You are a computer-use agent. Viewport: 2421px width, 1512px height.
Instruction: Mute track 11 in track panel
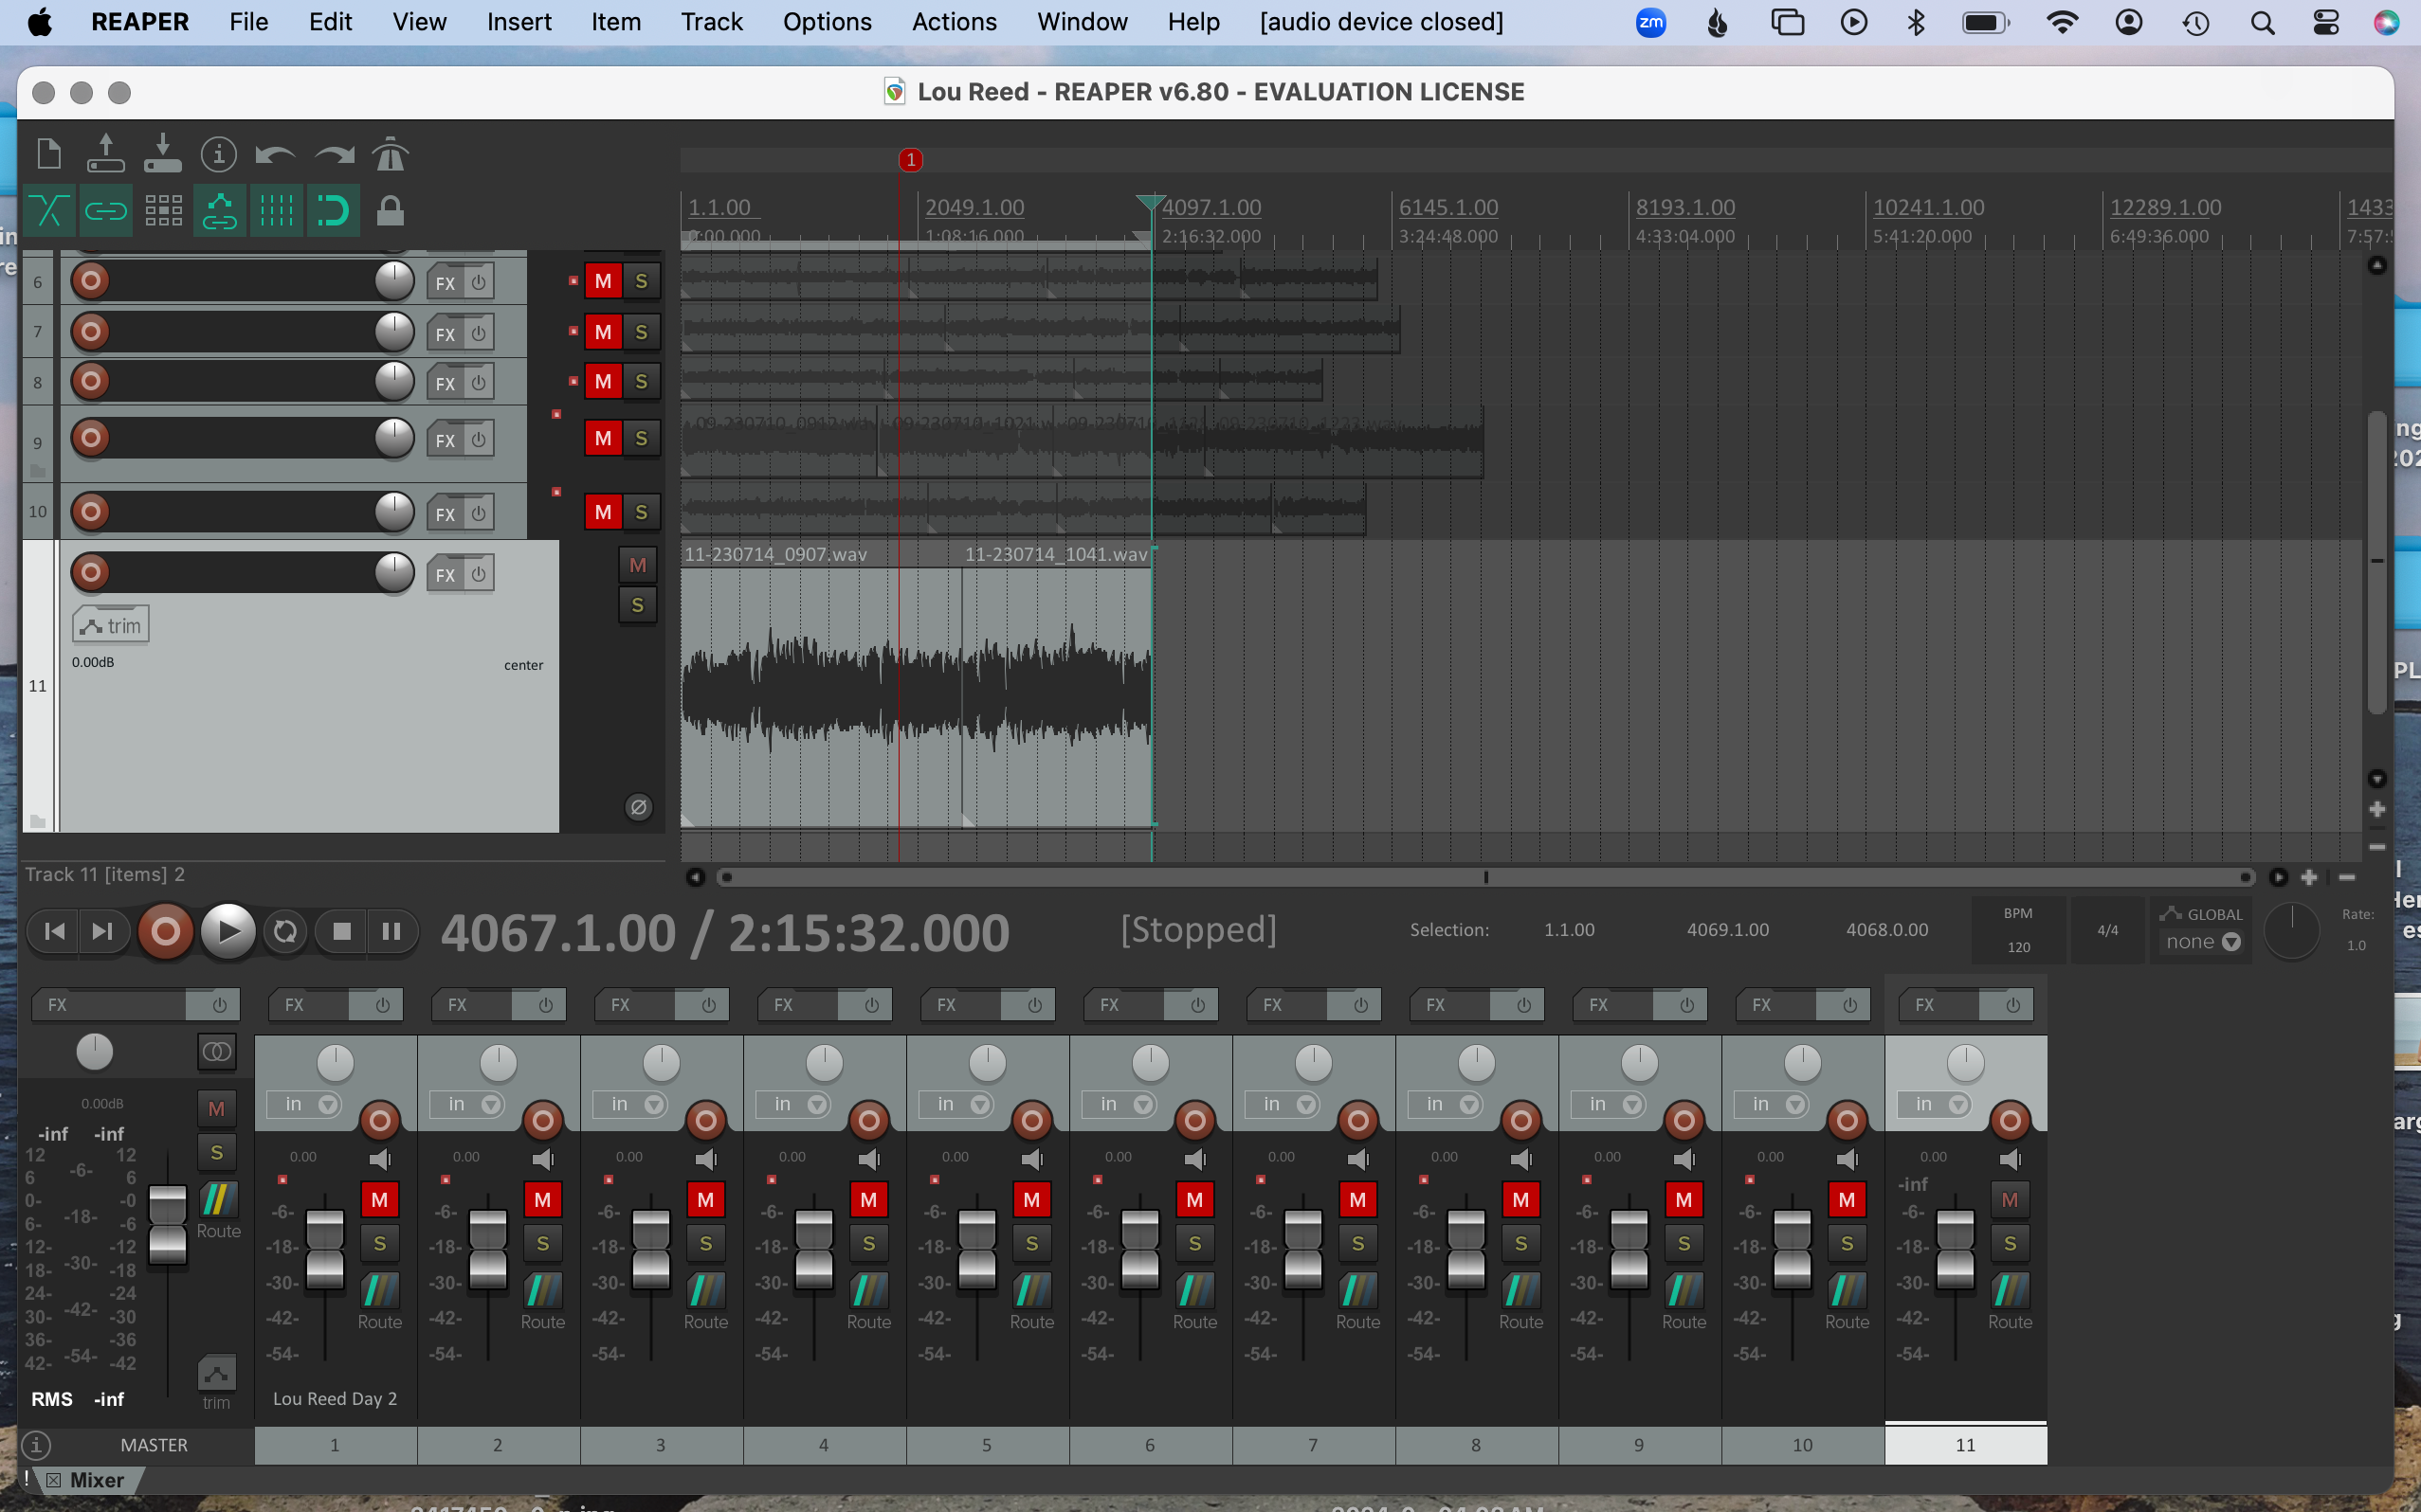pos(638,566)
